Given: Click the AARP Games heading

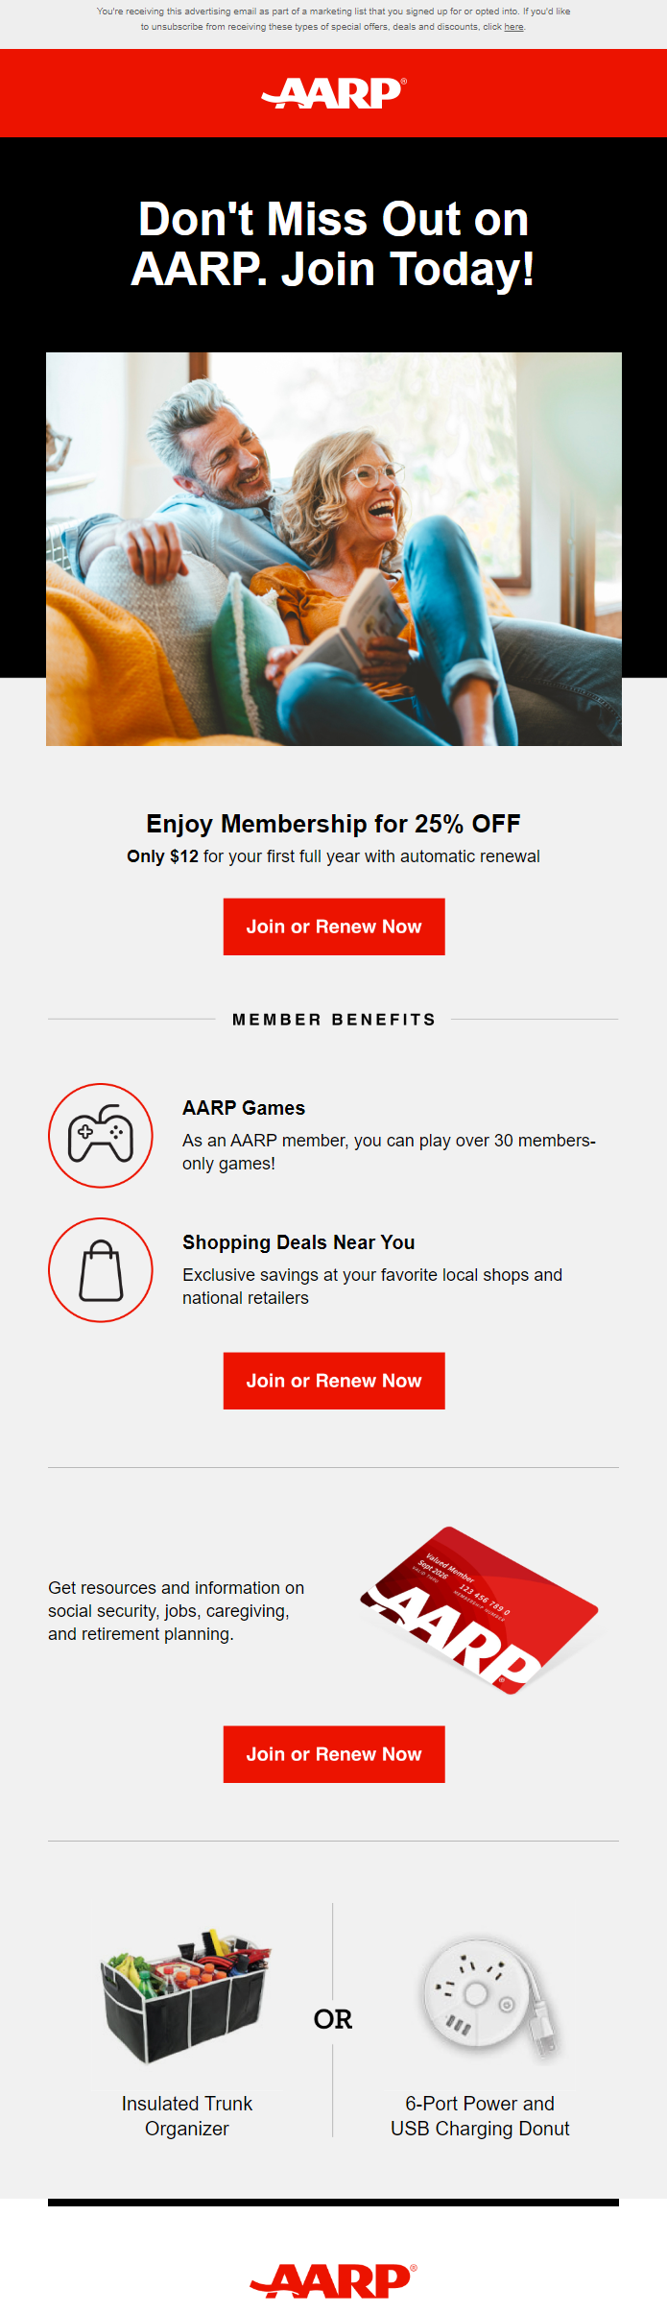Looking at the screenshot, I should pyautogui.click(x=244, y=1108).
